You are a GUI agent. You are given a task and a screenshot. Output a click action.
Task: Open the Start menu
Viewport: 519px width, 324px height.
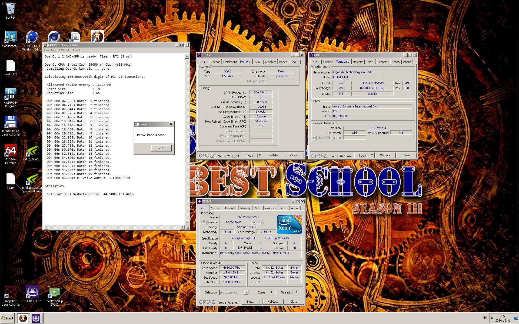tap(8, 318)
